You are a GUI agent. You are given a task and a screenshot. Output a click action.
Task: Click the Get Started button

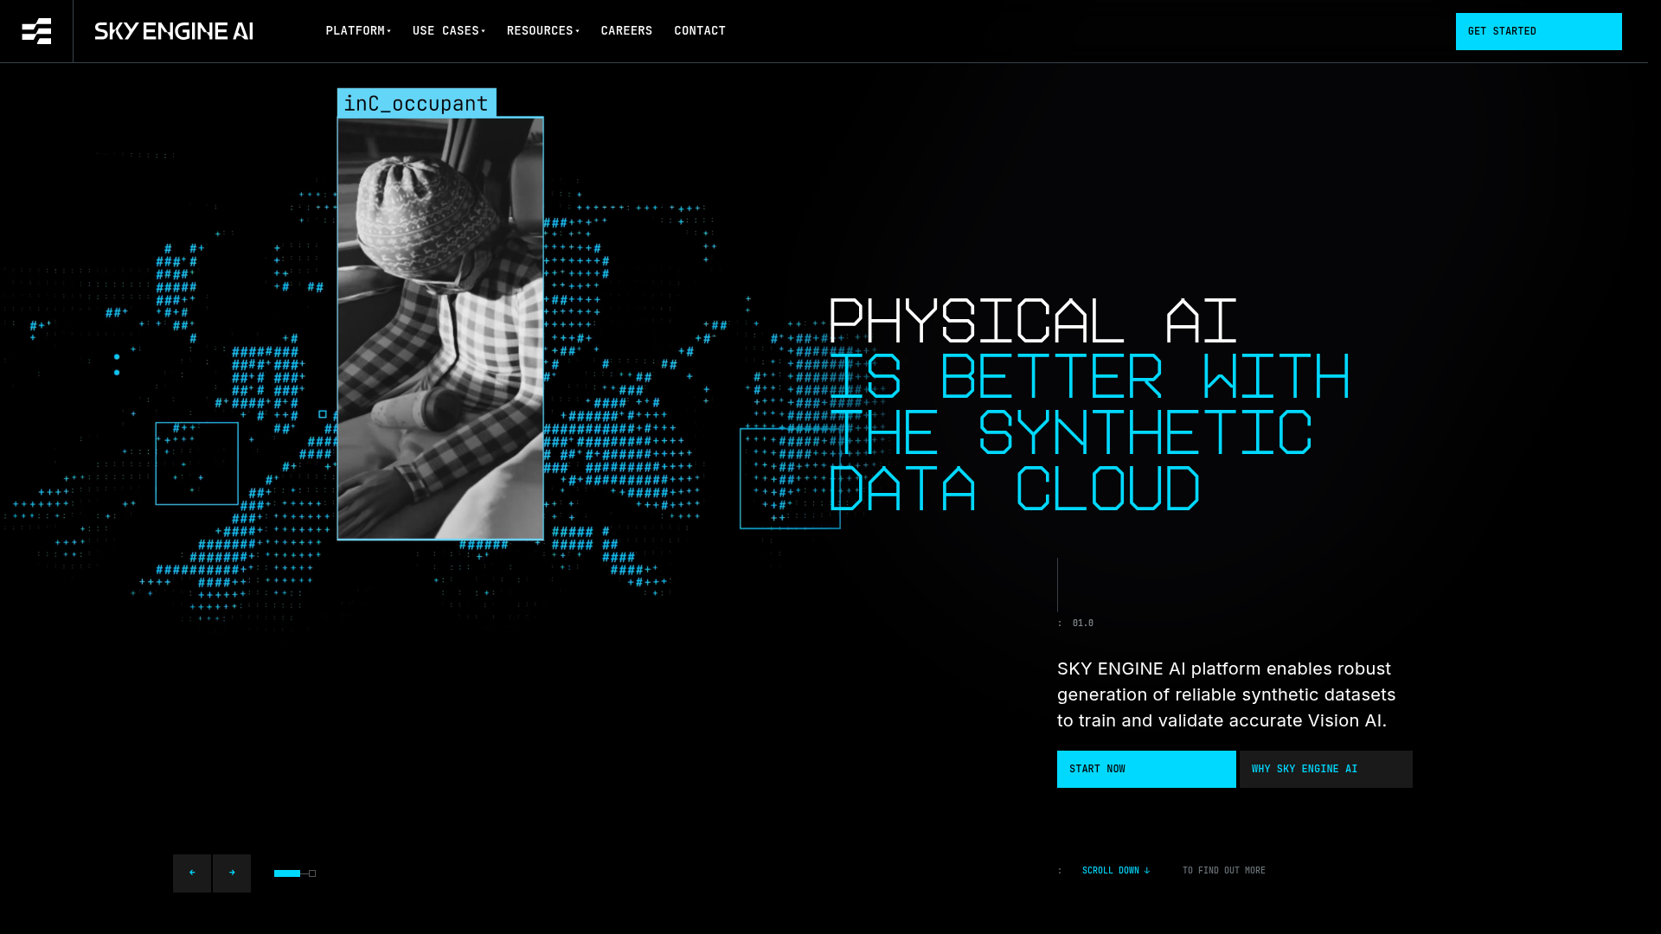point(1538,31)
